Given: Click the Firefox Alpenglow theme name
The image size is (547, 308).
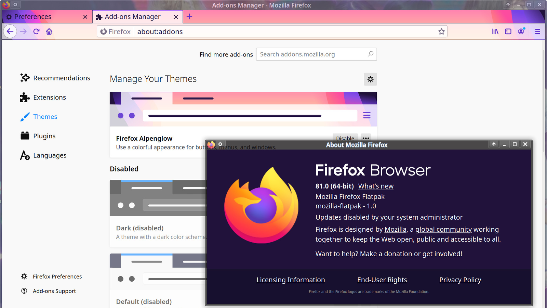Looking at the screenshot, I should tap(144, 138).
